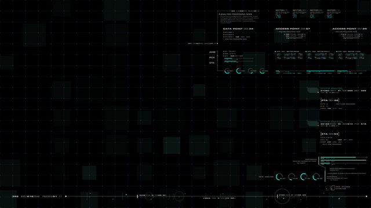This screenshot has height=208, width=371.
Task: Select the QTA row label
Action: [212, 63]
